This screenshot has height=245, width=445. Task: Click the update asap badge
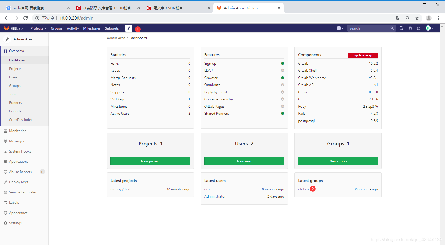coord(363,55)
